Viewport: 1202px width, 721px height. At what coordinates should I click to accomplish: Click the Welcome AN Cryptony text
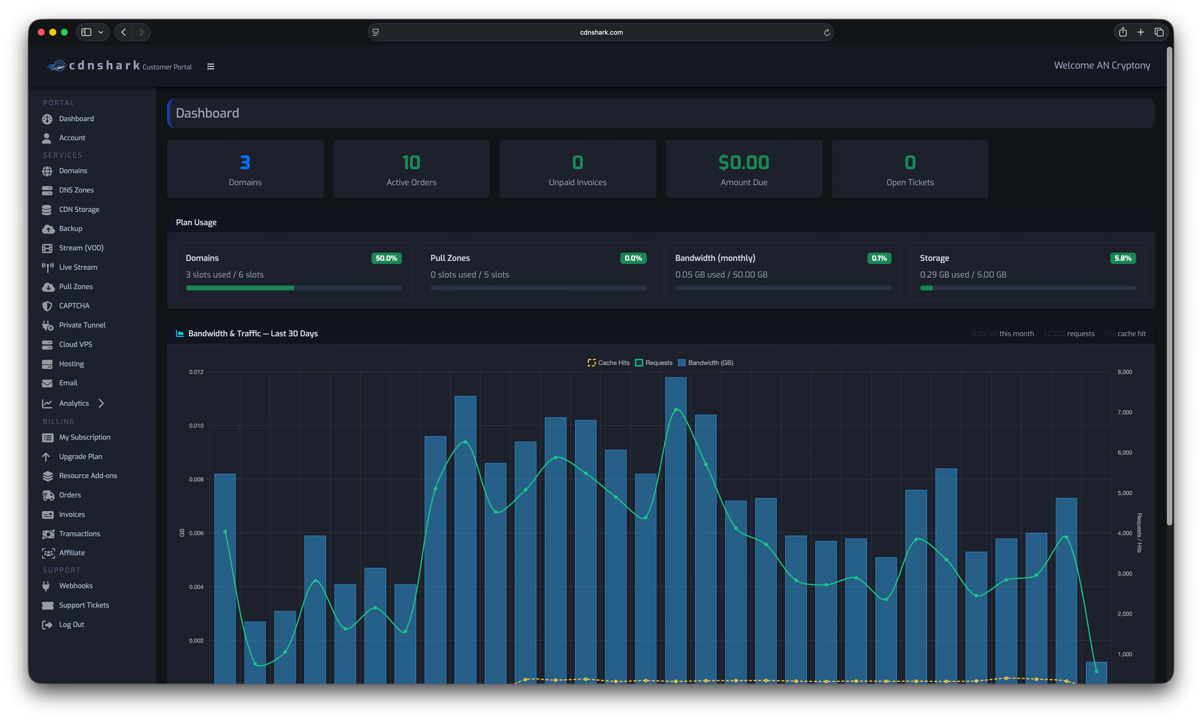coord(1102,66)
